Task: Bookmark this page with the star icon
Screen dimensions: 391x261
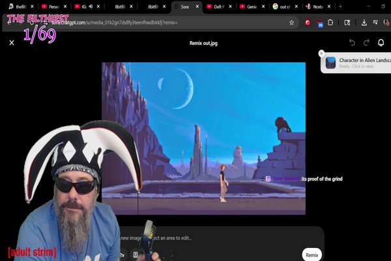Action: [x=291, y=23]
